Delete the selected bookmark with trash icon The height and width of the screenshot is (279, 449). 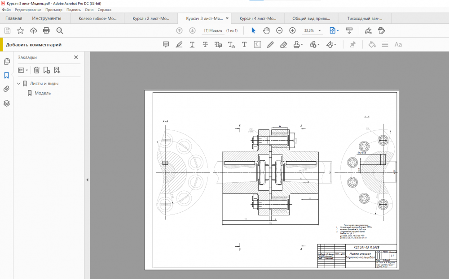pos(37,70)
